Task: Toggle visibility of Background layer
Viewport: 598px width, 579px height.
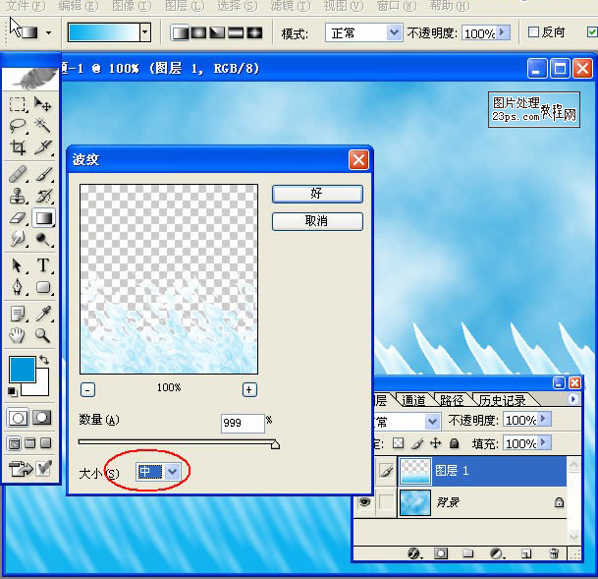Action: pos(364,502)
